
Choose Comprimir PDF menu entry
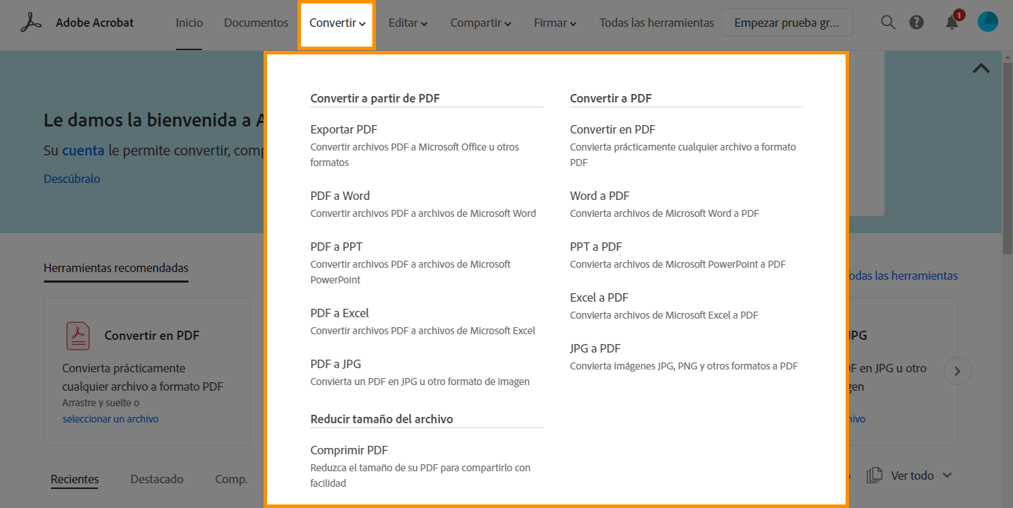[349, 450]
